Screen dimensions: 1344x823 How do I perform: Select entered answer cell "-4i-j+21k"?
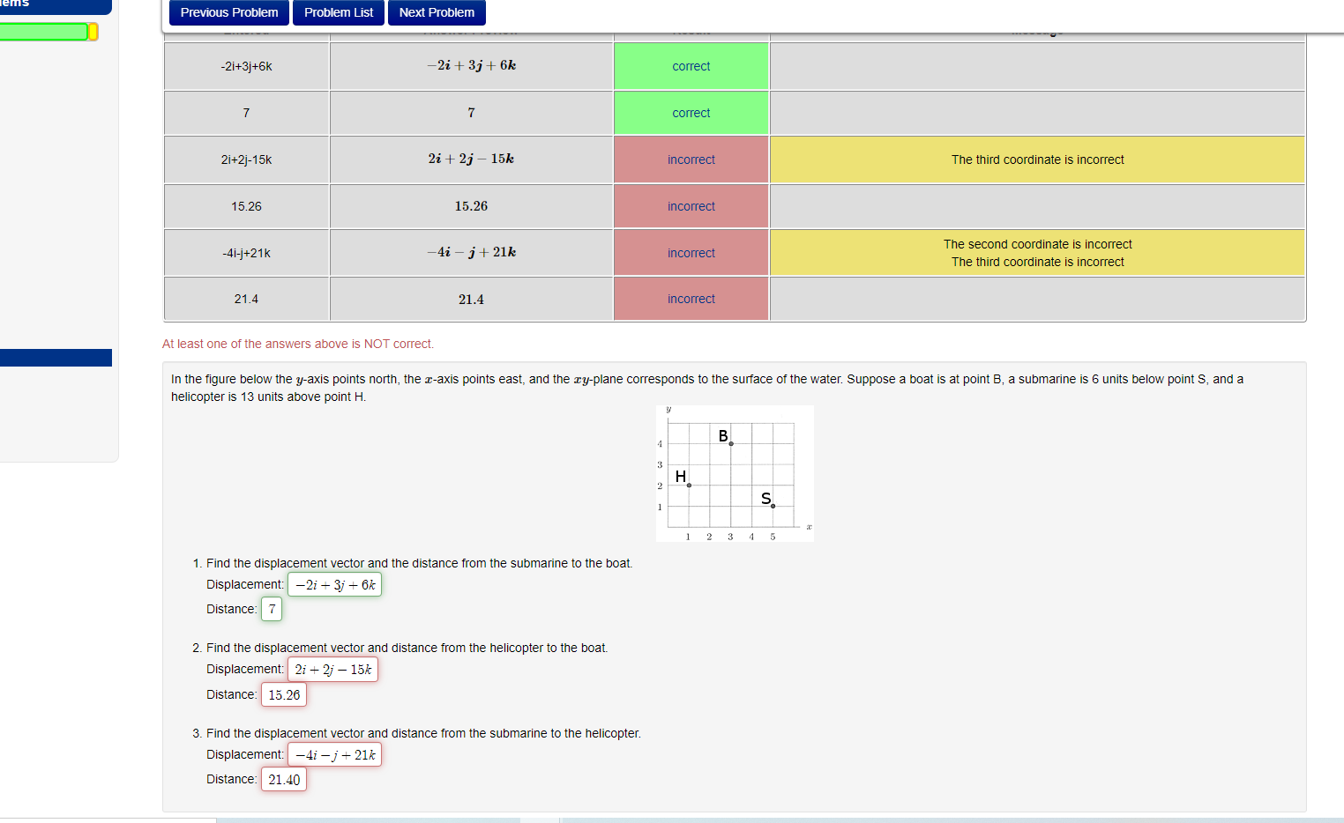point(247,253)
